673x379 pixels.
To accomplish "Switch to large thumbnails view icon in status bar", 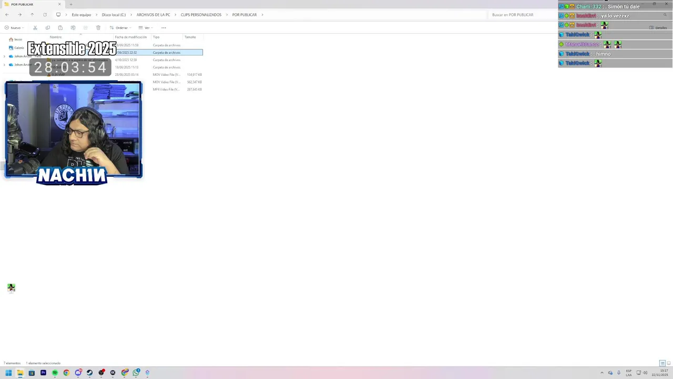I will (669, 363).
